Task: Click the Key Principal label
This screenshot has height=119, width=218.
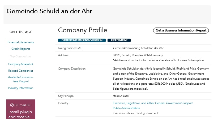Action: (x=66, y=96)
